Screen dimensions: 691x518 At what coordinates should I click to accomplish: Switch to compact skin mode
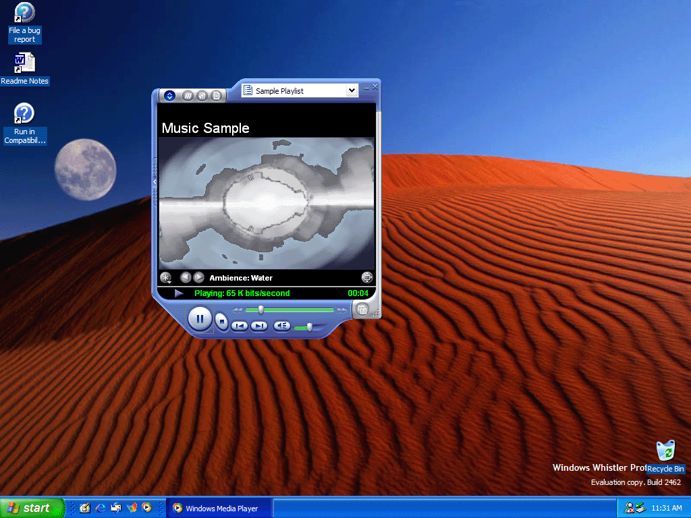coord(362,310)
